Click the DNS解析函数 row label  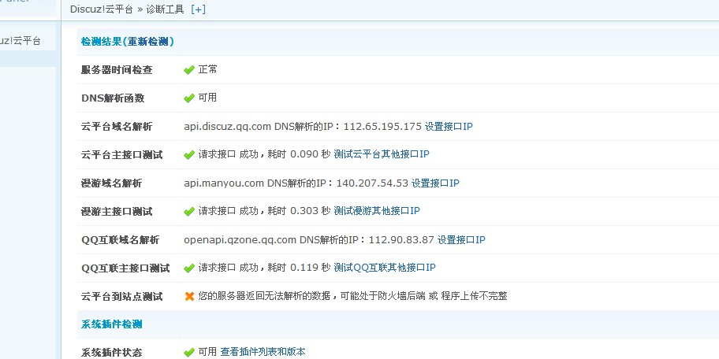coord(113,98)
